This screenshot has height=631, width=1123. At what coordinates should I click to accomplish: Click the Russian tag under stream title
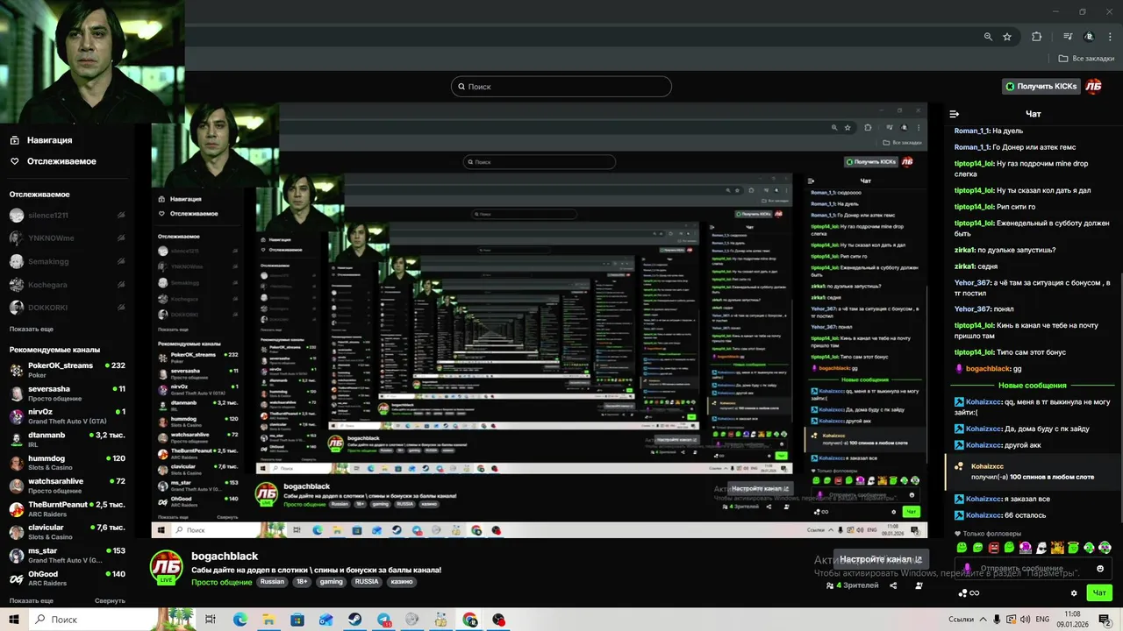click(x=272, y=582)
